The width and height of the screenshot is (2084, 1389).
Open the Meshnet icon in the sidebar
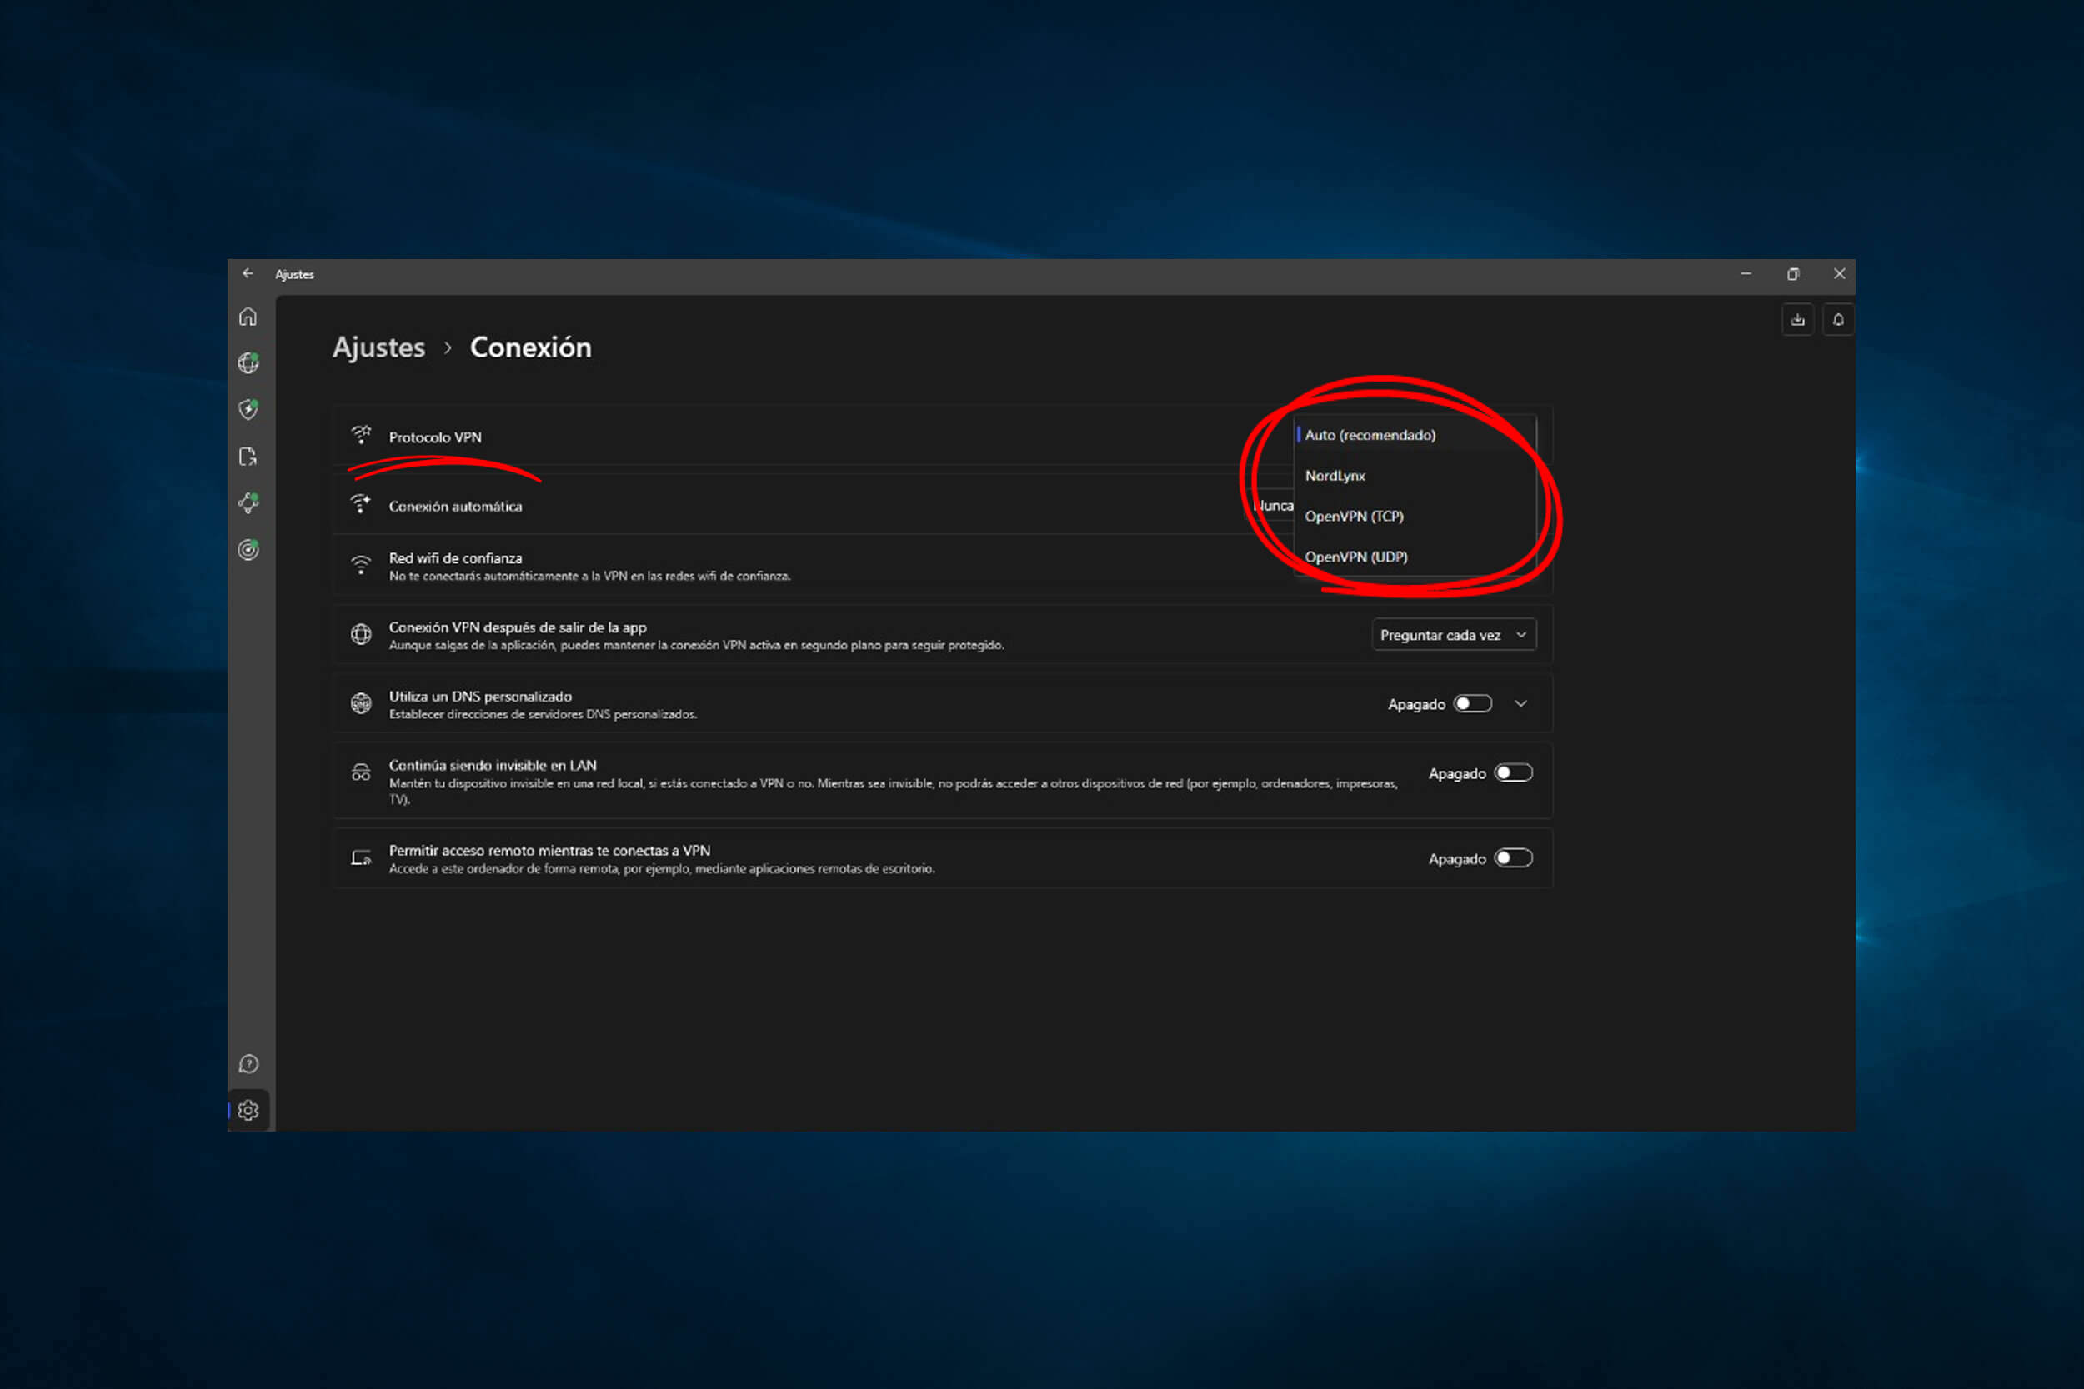(x=248, y=503)
